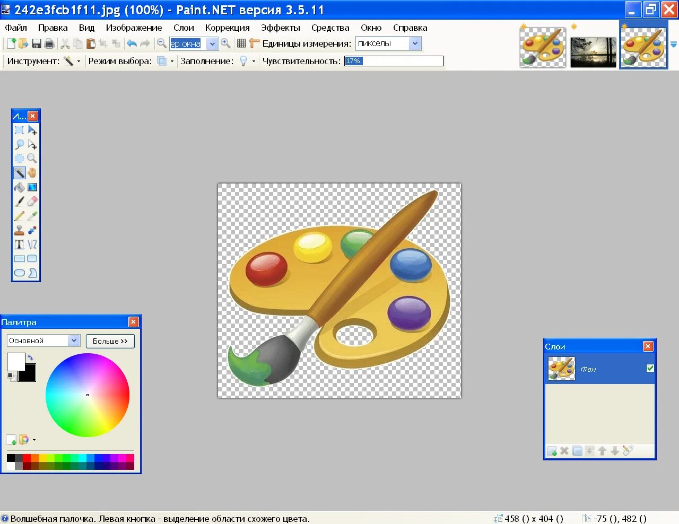Screen dimensions: 679x524
Task: Open the zoom level dropdown
Action: [x=212, y=44]
